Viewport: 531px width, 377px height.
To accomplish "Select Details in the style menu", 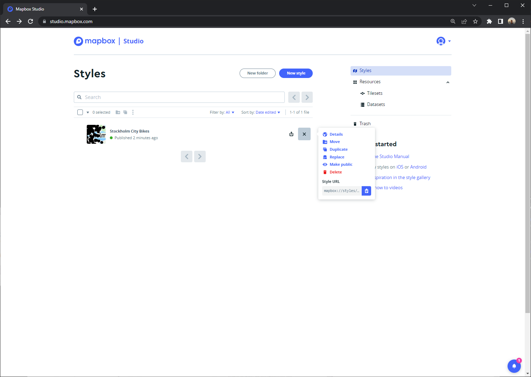I will click(336, 134).
